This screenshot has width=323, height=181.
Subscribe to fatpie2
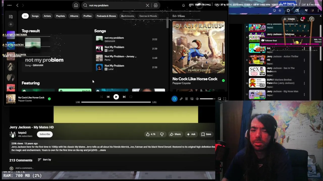(45, 134)
